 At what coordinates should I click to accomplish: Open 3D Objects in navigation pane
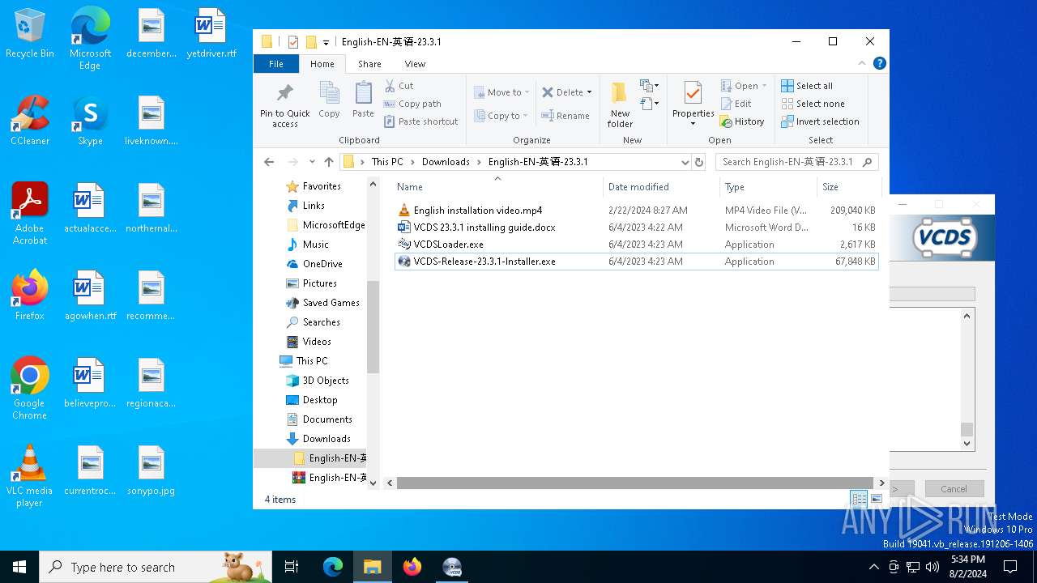point(325,381)
